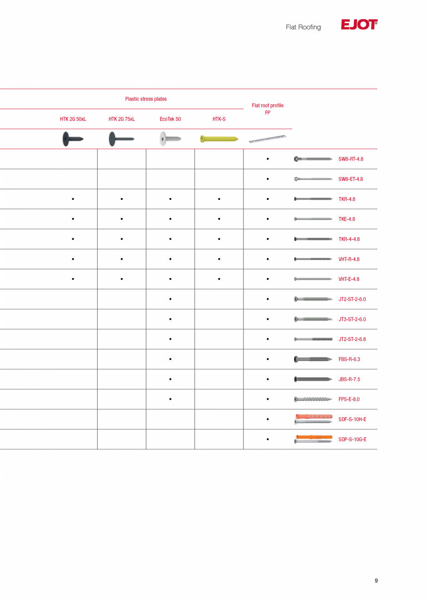Click the FPS-E-8.0 screw image
426x602 pixels.
pos(313,399)
